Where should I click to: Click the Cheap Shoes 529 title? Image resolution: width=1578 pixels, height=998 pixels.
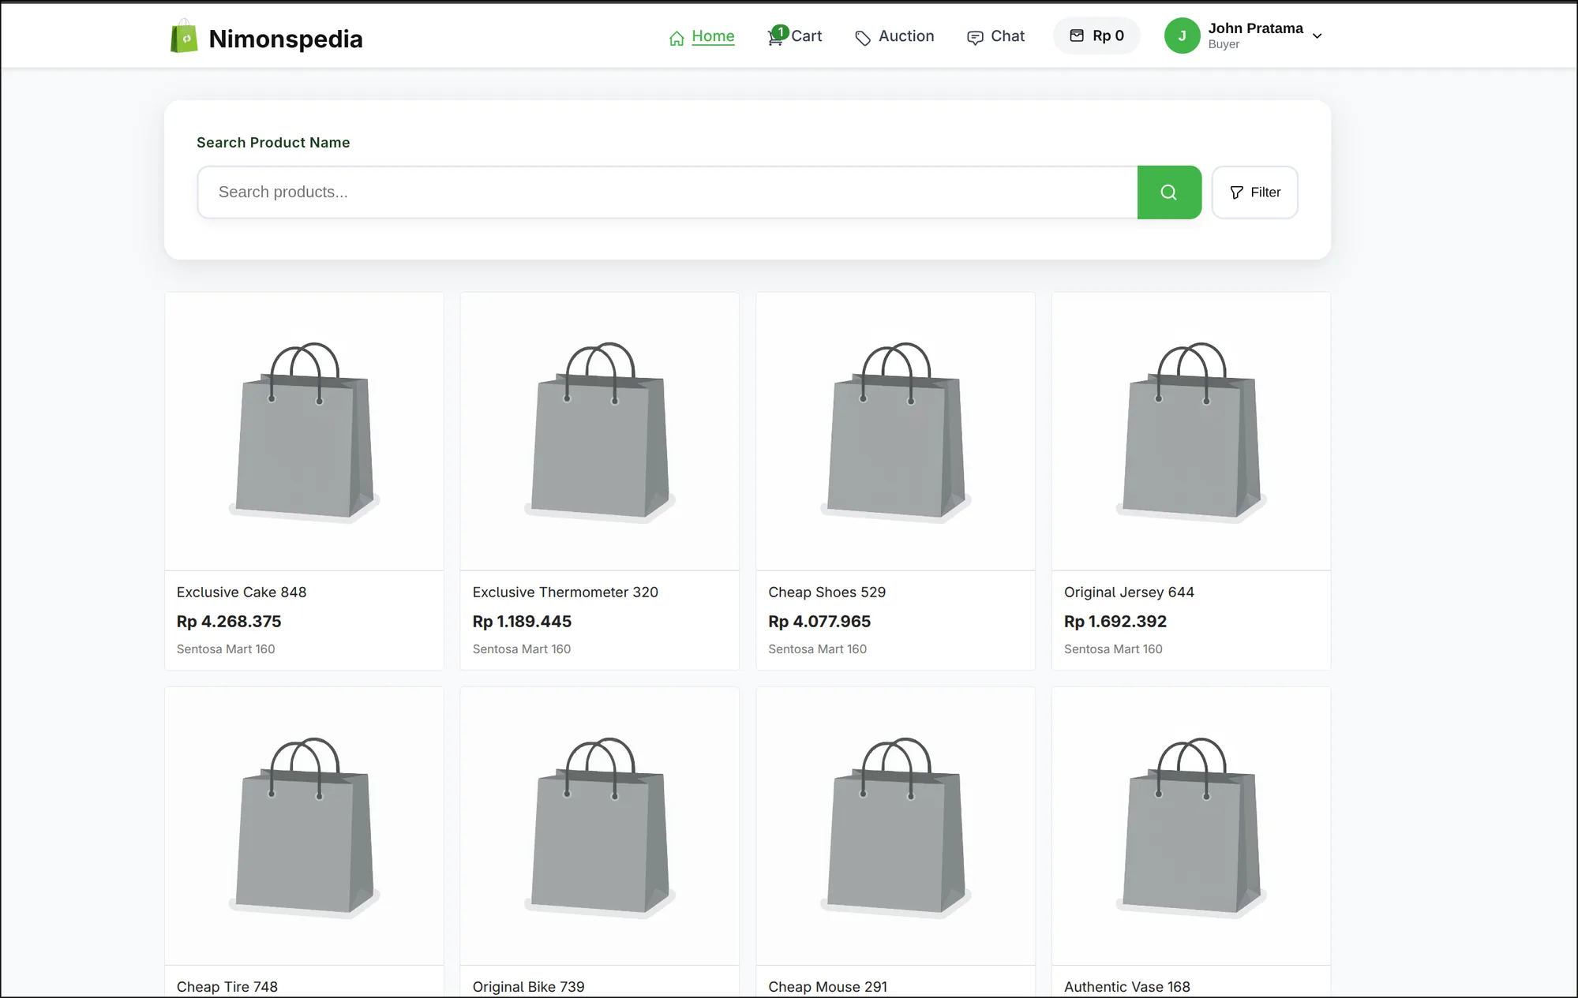click(827, 592)
